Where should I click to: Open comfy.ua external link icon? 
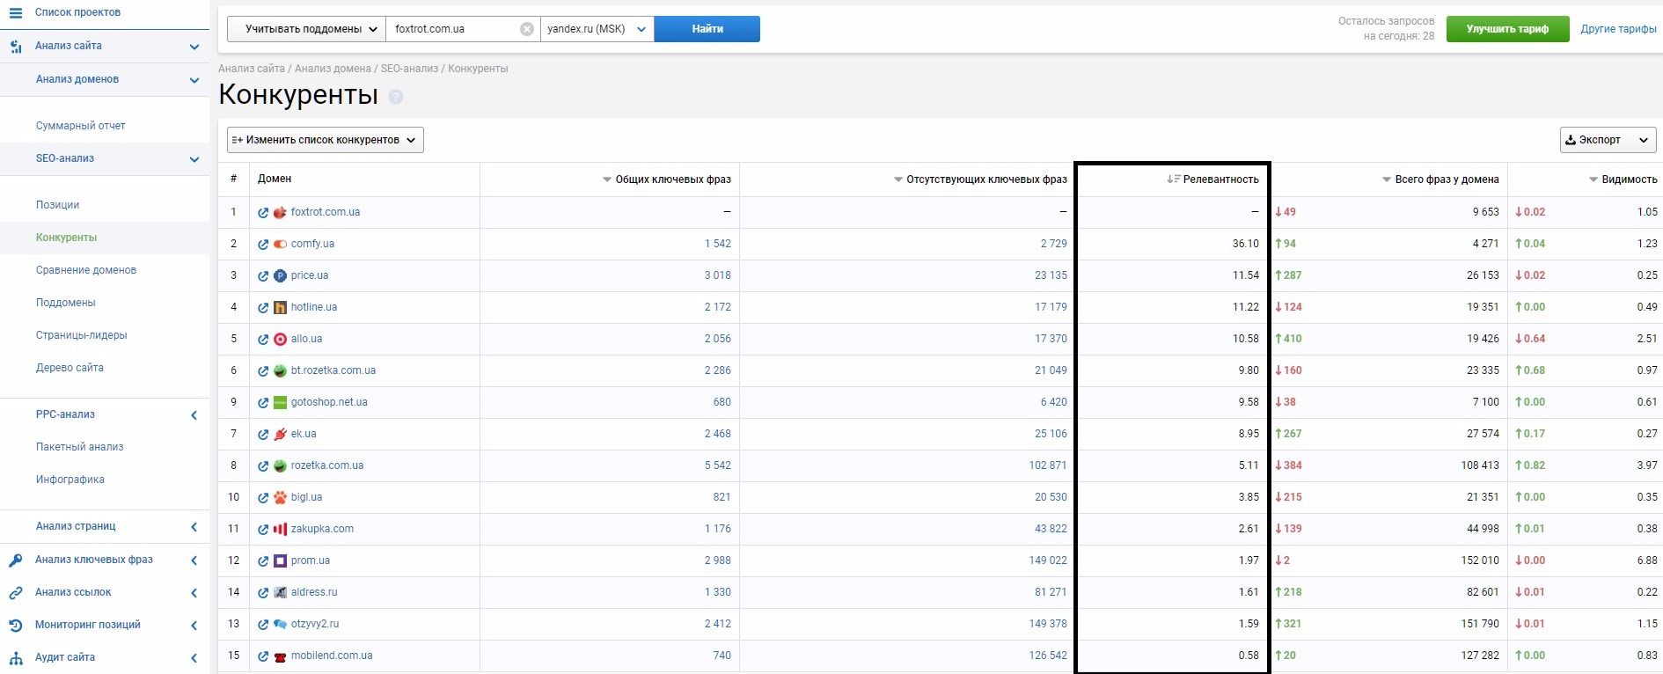pos(263,245)
